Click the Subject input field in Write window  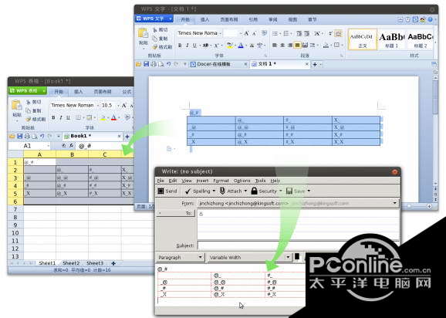tap(299, 245)
